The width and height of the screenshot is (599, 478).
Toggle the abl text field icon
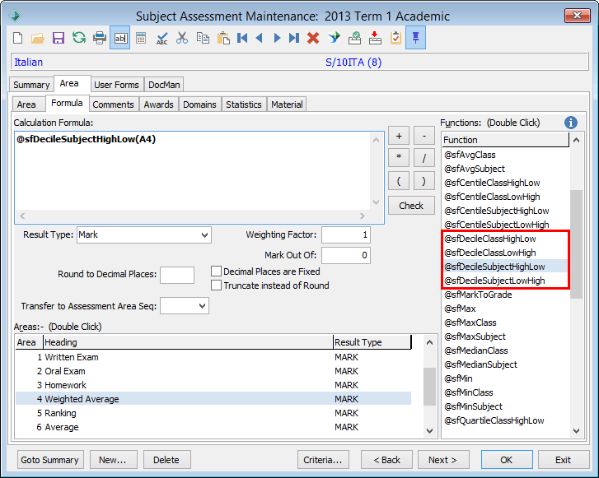[x=120, y=38]
